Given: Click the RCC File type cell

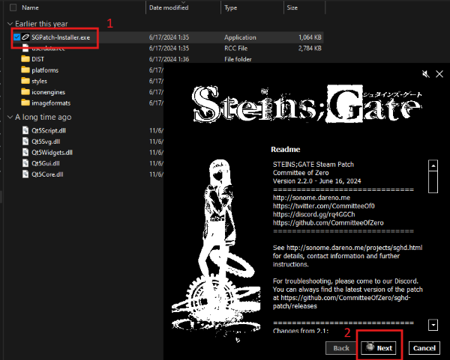Looking at the screenshot, I should pyautogui.click(x=236, y=48).
